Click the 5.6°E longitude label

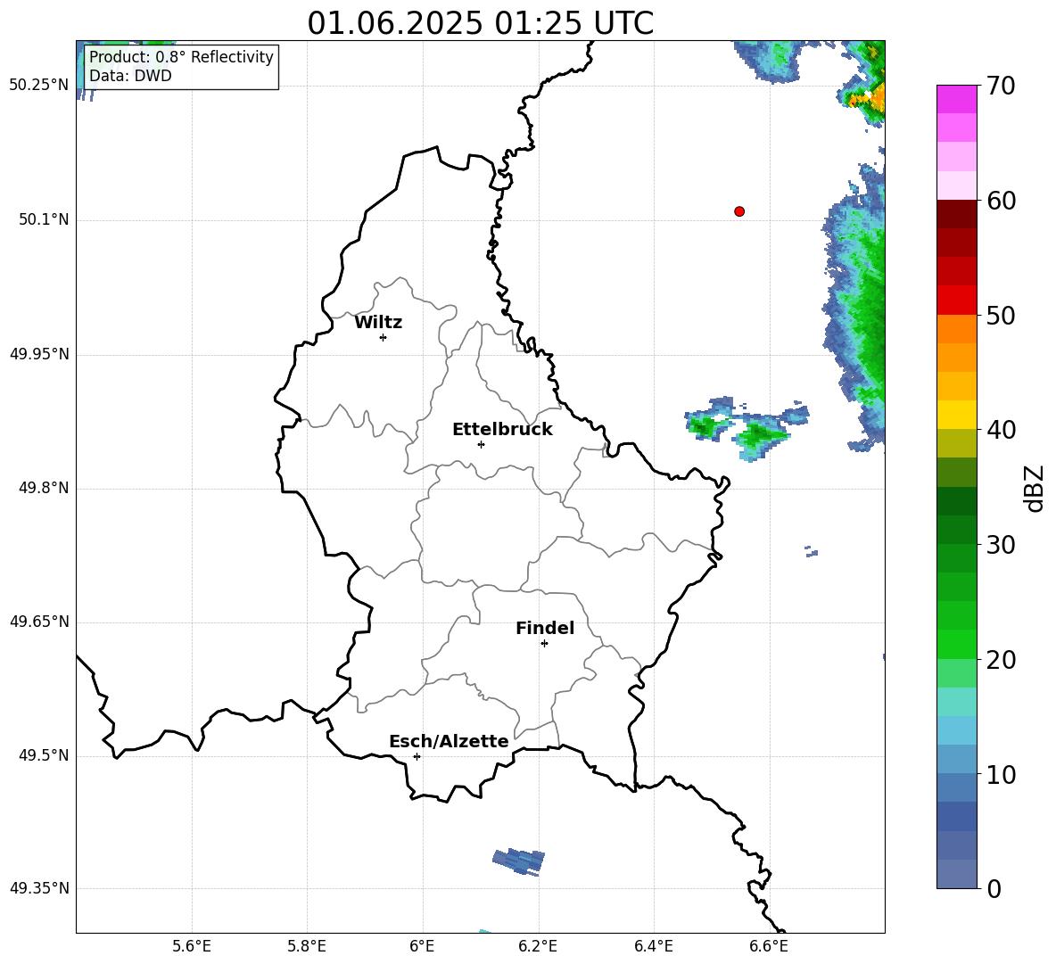[x=192, y=946]
